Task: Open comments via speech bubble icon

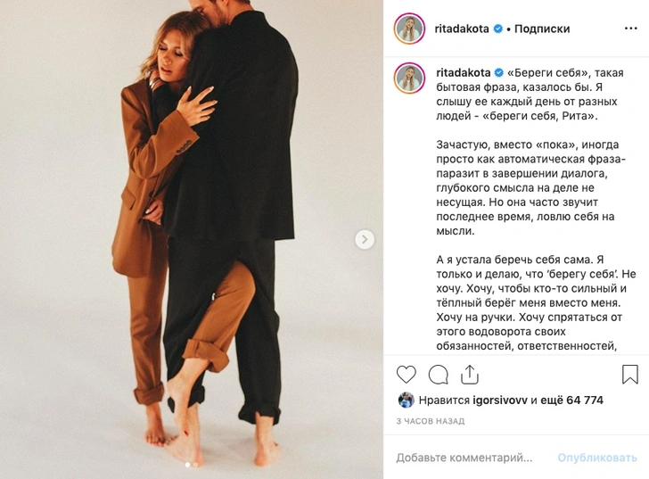Action: click(x=439, y=375)
